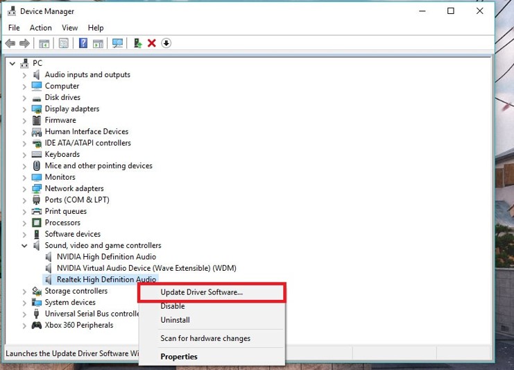Choose Update Driver Software from context menu

[x=212, y=292]
